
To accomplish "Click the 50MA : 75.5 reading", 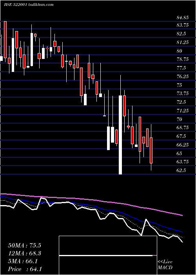I will click(25, 246).
